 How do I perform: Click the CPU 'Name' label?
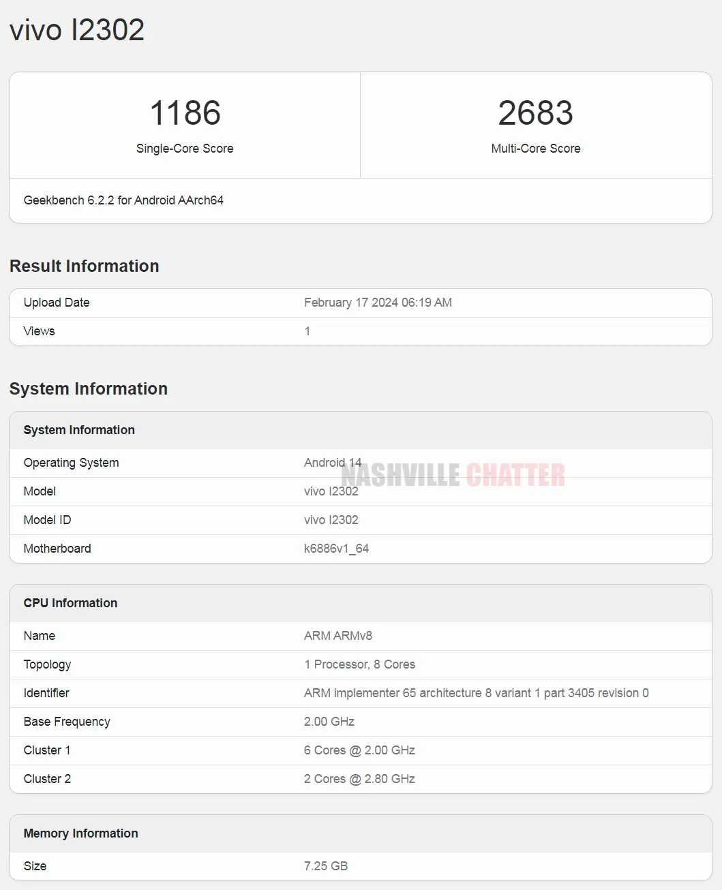40,636
